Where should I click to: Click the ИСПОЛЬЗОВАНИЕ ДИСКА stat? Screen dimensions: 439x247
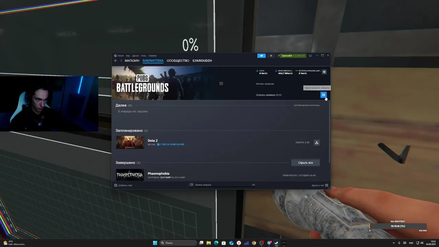pyautogui.click(x=308, y=72)
